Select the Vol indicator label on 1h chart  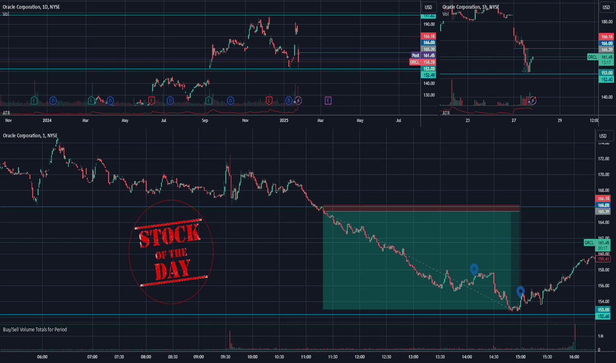pos(445,14)
